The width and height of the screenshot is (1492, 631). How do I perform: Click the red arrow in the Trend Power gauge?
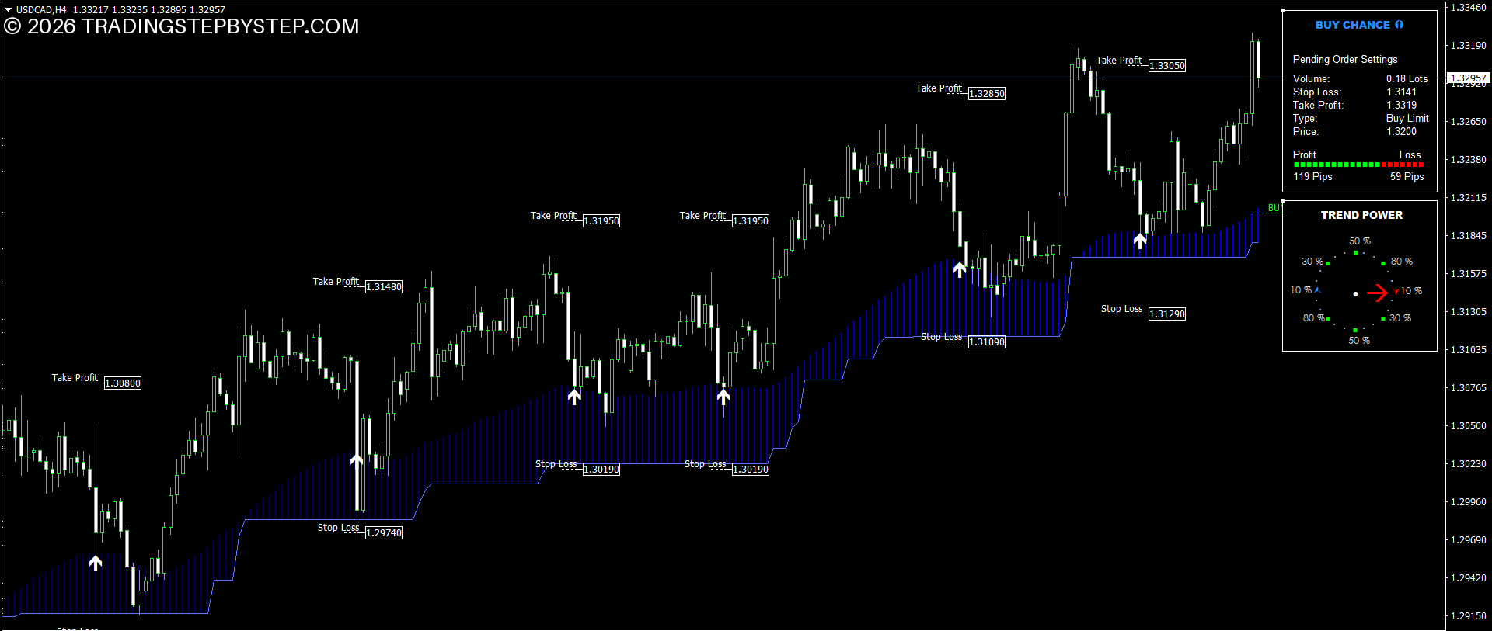[x=1378, y=293]
